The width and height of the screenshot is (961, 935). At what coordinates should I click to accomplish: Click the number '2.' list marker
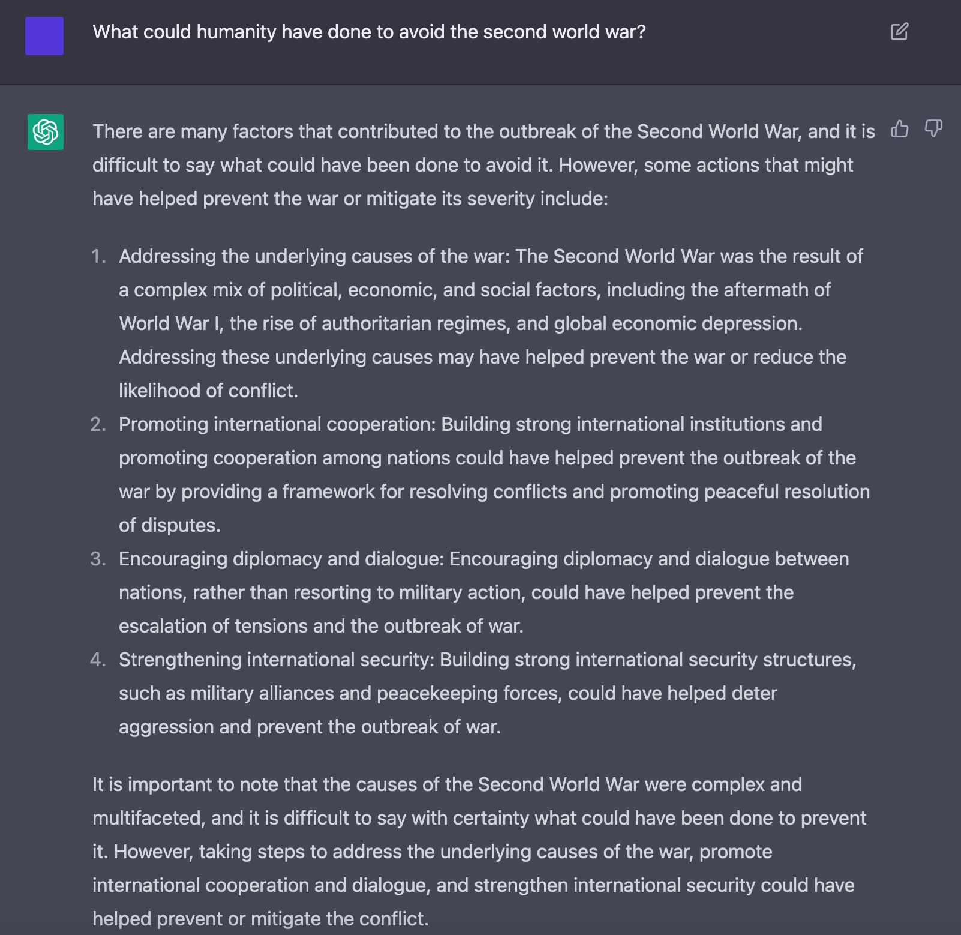98,424
